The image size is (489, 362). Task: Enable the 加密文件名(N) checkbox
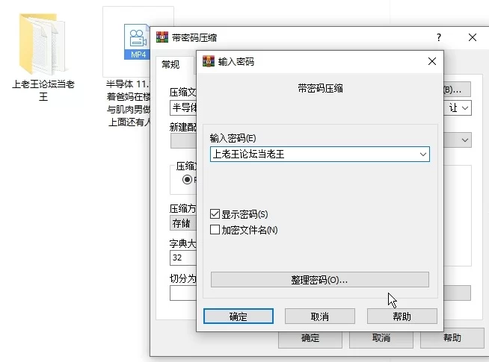click(215, 230)
